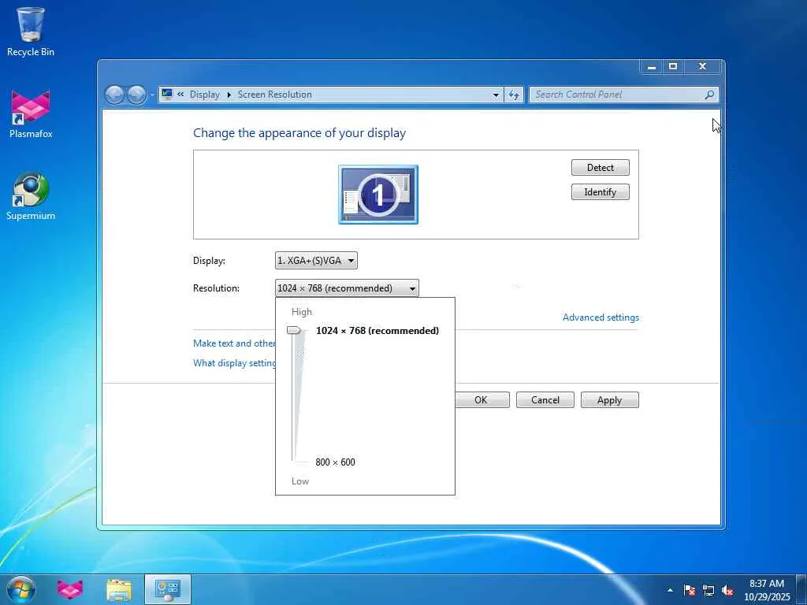Click the magnifier search icon
The height and width of the screenshot is (605, 807).
[x=709, y=95]
